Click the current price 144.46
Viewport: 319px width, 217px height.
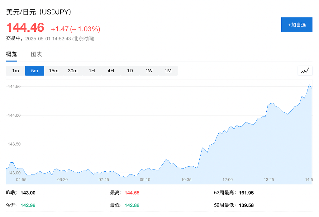coord(25,27)
